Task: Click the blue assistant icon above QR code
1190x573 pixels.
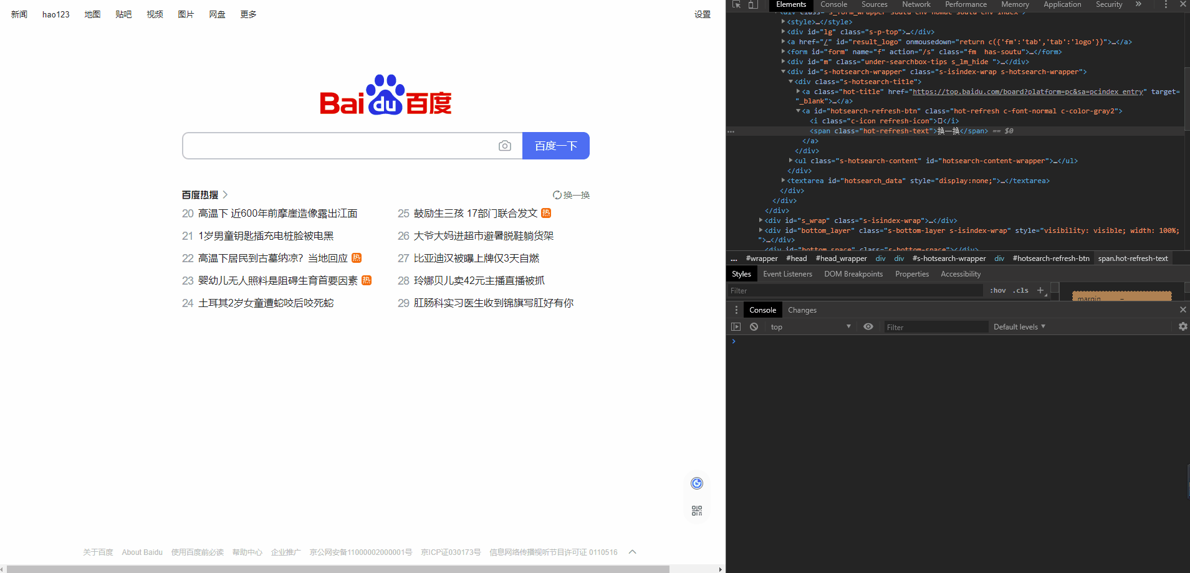Action: tap(697, 483)
